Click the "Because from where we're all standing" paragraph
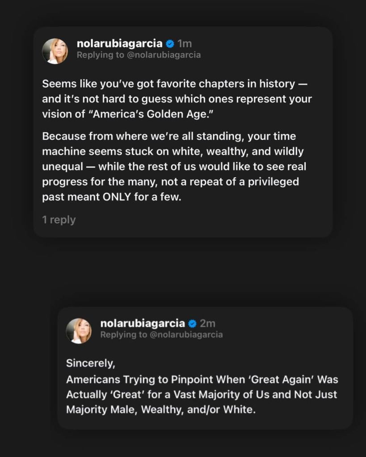The height and width of the screenshot is (457, 366). click(x=174, y=166)
